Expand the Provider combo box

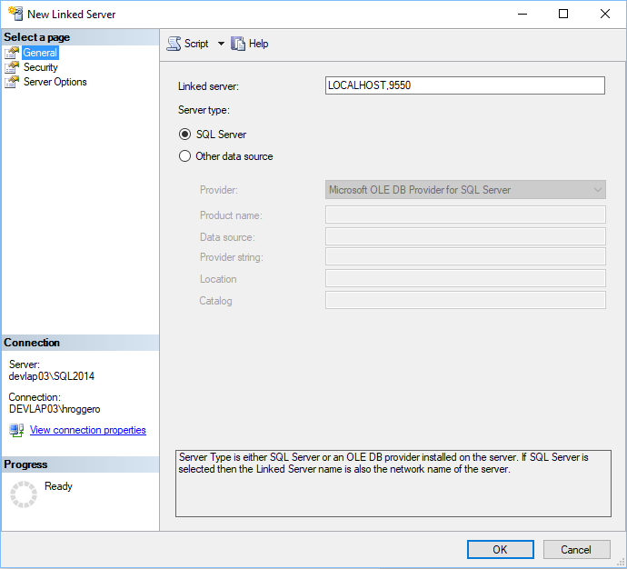(x=597, y=190)
